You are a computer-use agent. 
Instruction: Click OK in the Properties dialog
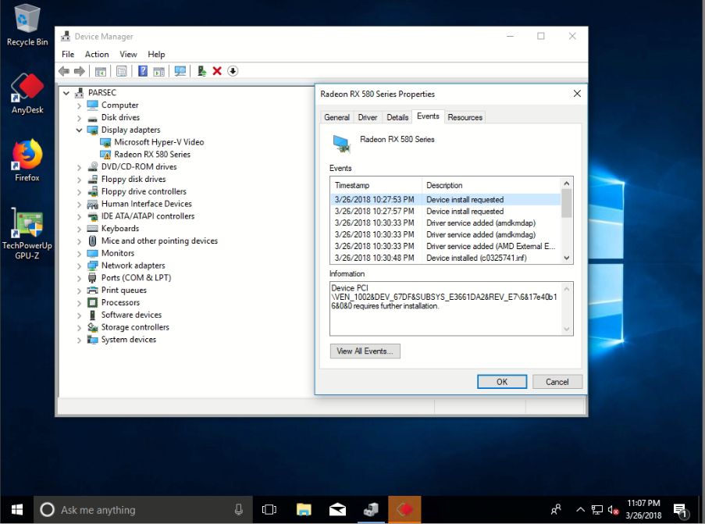[x=502, y=381]
